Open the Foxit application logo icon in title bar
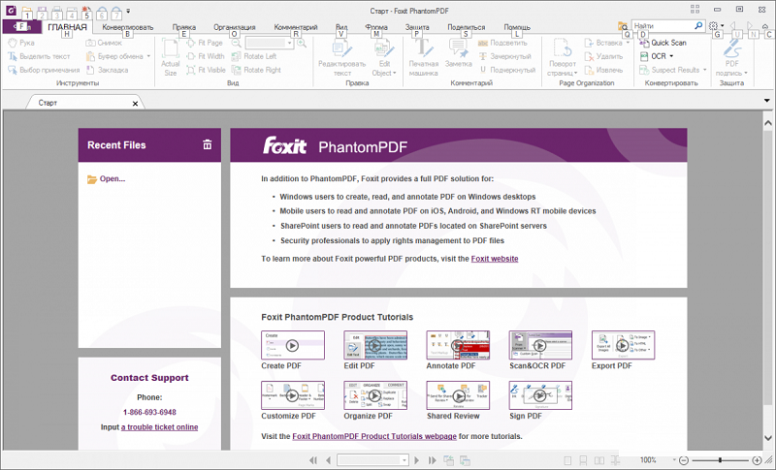 pyautogui.click(x=9, y=10)
